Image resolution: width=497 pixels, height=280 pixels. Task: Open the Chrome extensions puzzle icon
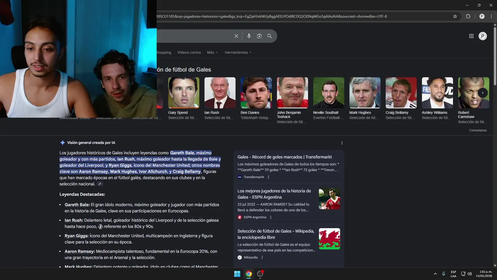click(468, 16)
